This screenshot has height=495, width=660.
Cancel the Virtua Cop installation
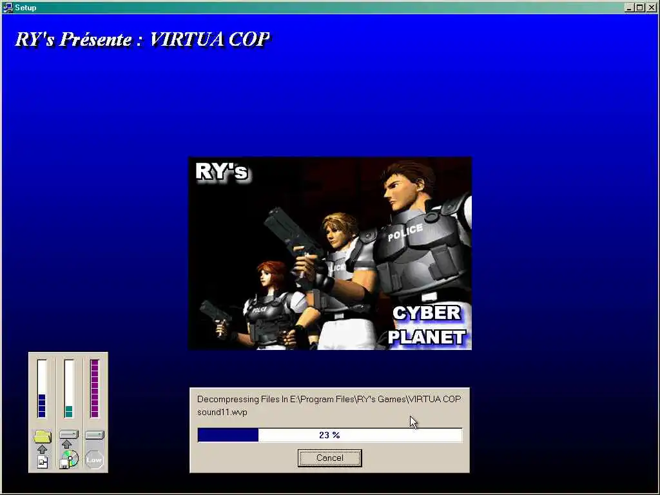point(329,458)
